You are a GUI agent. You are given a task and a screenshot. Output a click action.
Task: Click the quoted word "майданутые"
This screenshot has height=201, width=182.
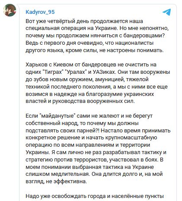click(58, 116)
